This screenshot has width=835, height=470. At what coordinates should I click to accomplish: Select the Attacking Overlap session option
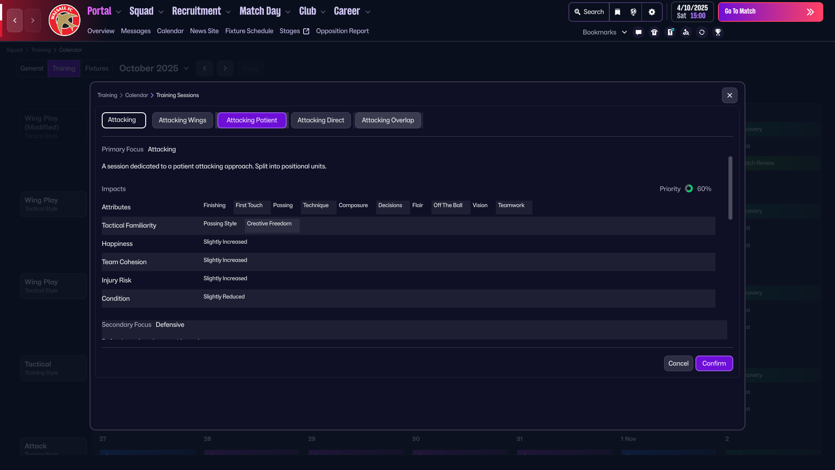point(387,120)
